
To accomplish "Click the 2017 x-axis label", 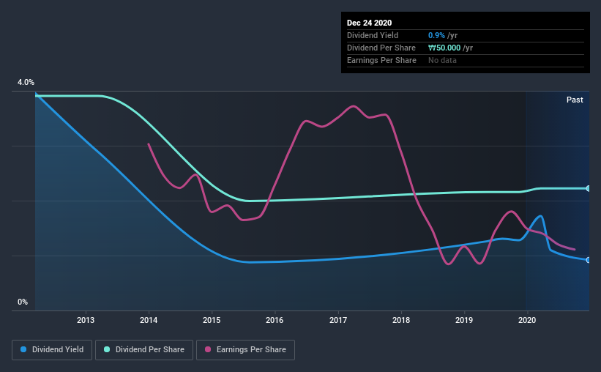I will coord(338,320).
